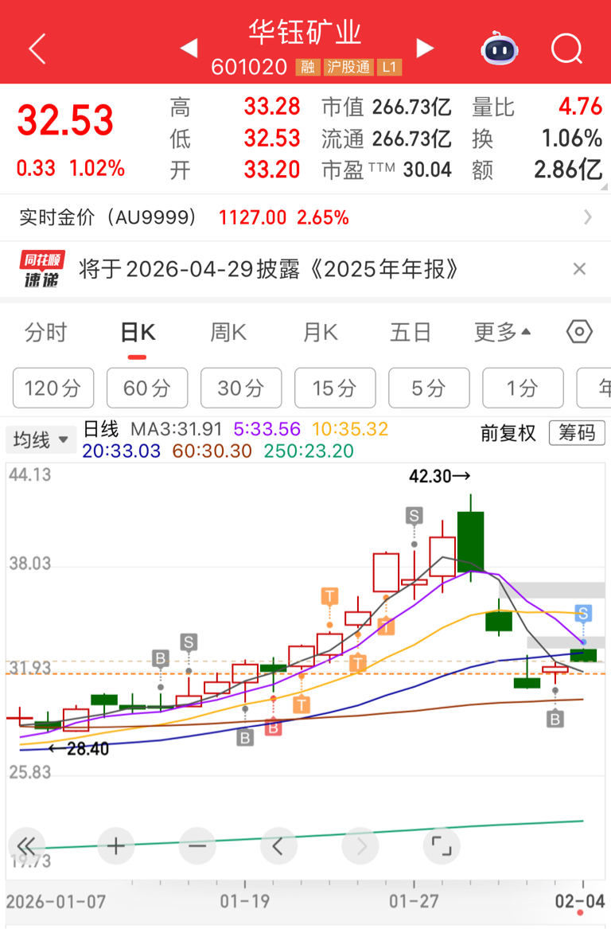Move chart left with arrow button
The height and width of the screenshot is (929, 611).
(x=278, y=846)
